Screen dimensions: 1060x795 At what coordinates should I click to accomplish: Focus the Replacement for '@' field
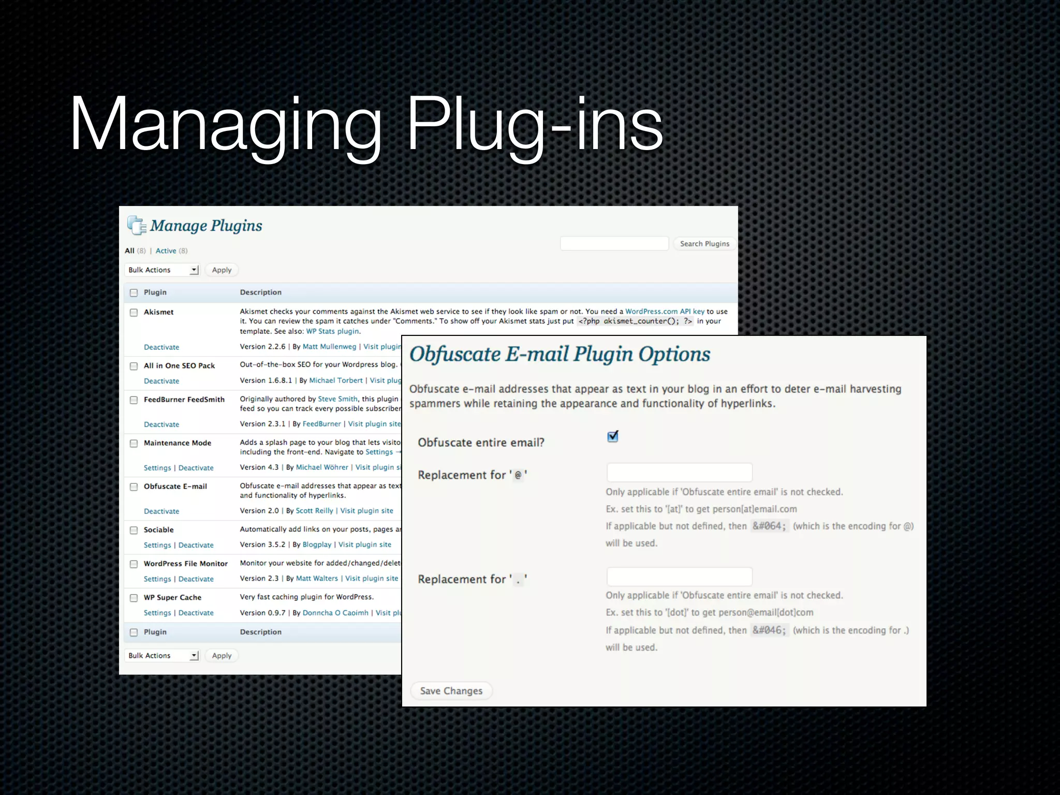coord(680,473)
